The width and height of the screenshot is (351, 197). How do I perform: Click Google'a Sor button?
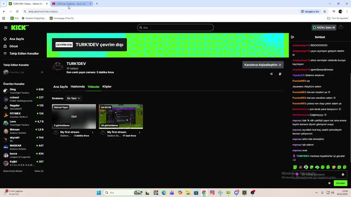[x=310, y=11]
